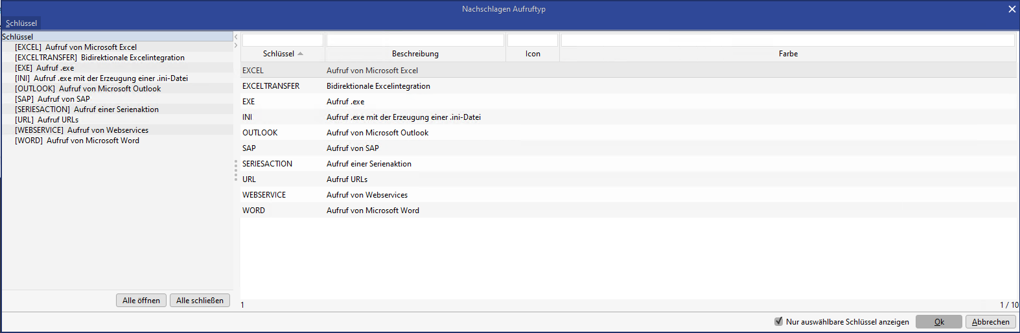Open the Schlüssel tab

tap(21, 23)
